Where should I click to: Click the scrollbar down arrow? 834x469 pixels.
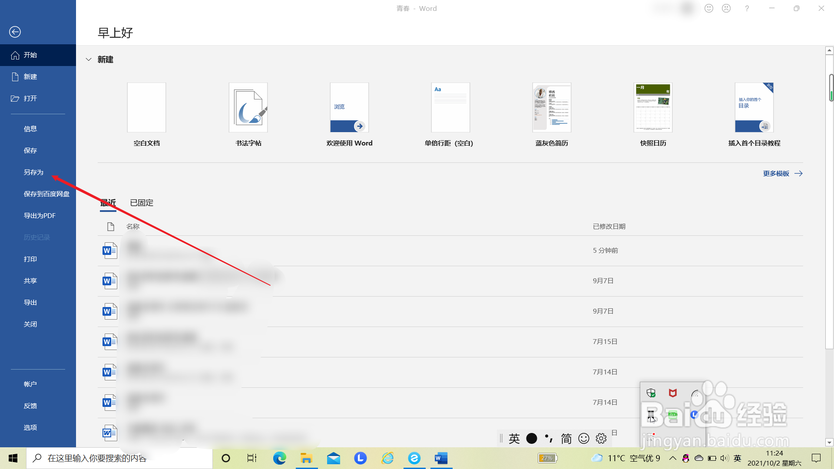click(x=829, y=443)
